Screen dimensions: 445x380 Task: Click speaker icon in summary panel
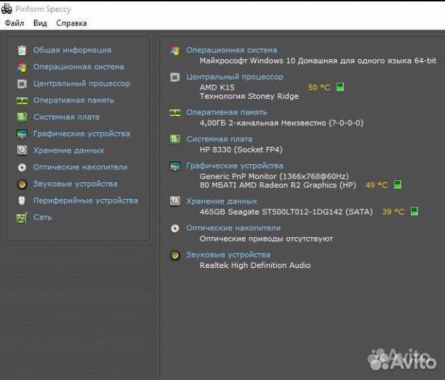click(x=175, y=255)
